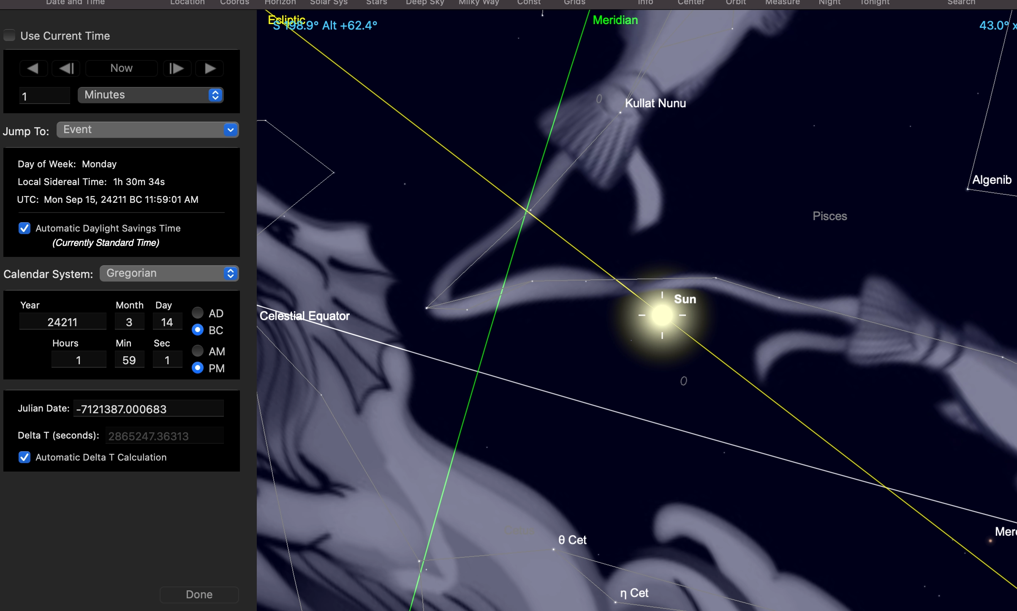This screenshot has width=1017, height=611.
Task: Enable the Use Current Time checkbox
Action: (x=9, y=35)
